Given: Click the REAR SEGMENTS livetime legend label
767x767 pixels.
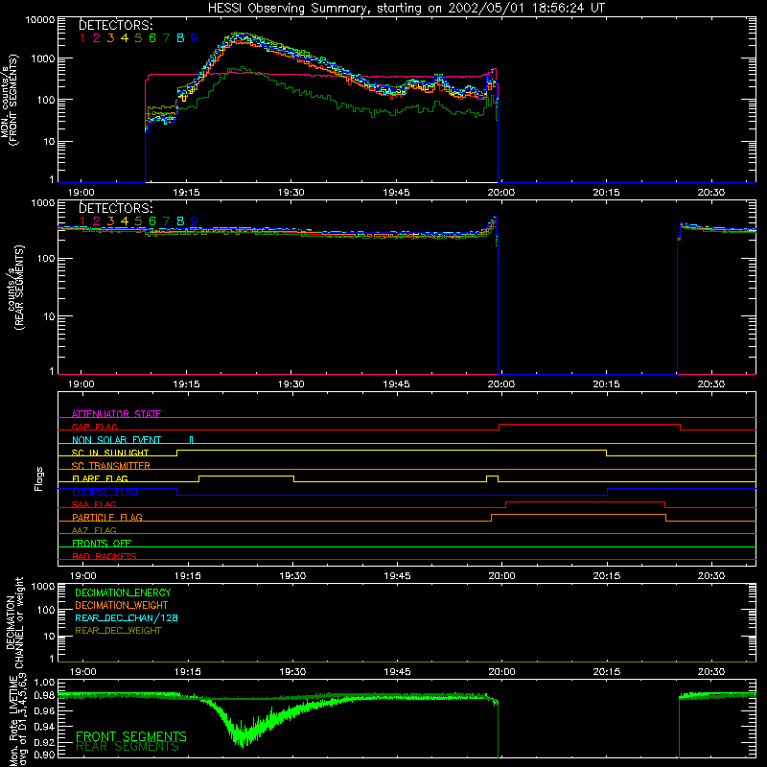Looking at the screenshot, I should [128, 747].
